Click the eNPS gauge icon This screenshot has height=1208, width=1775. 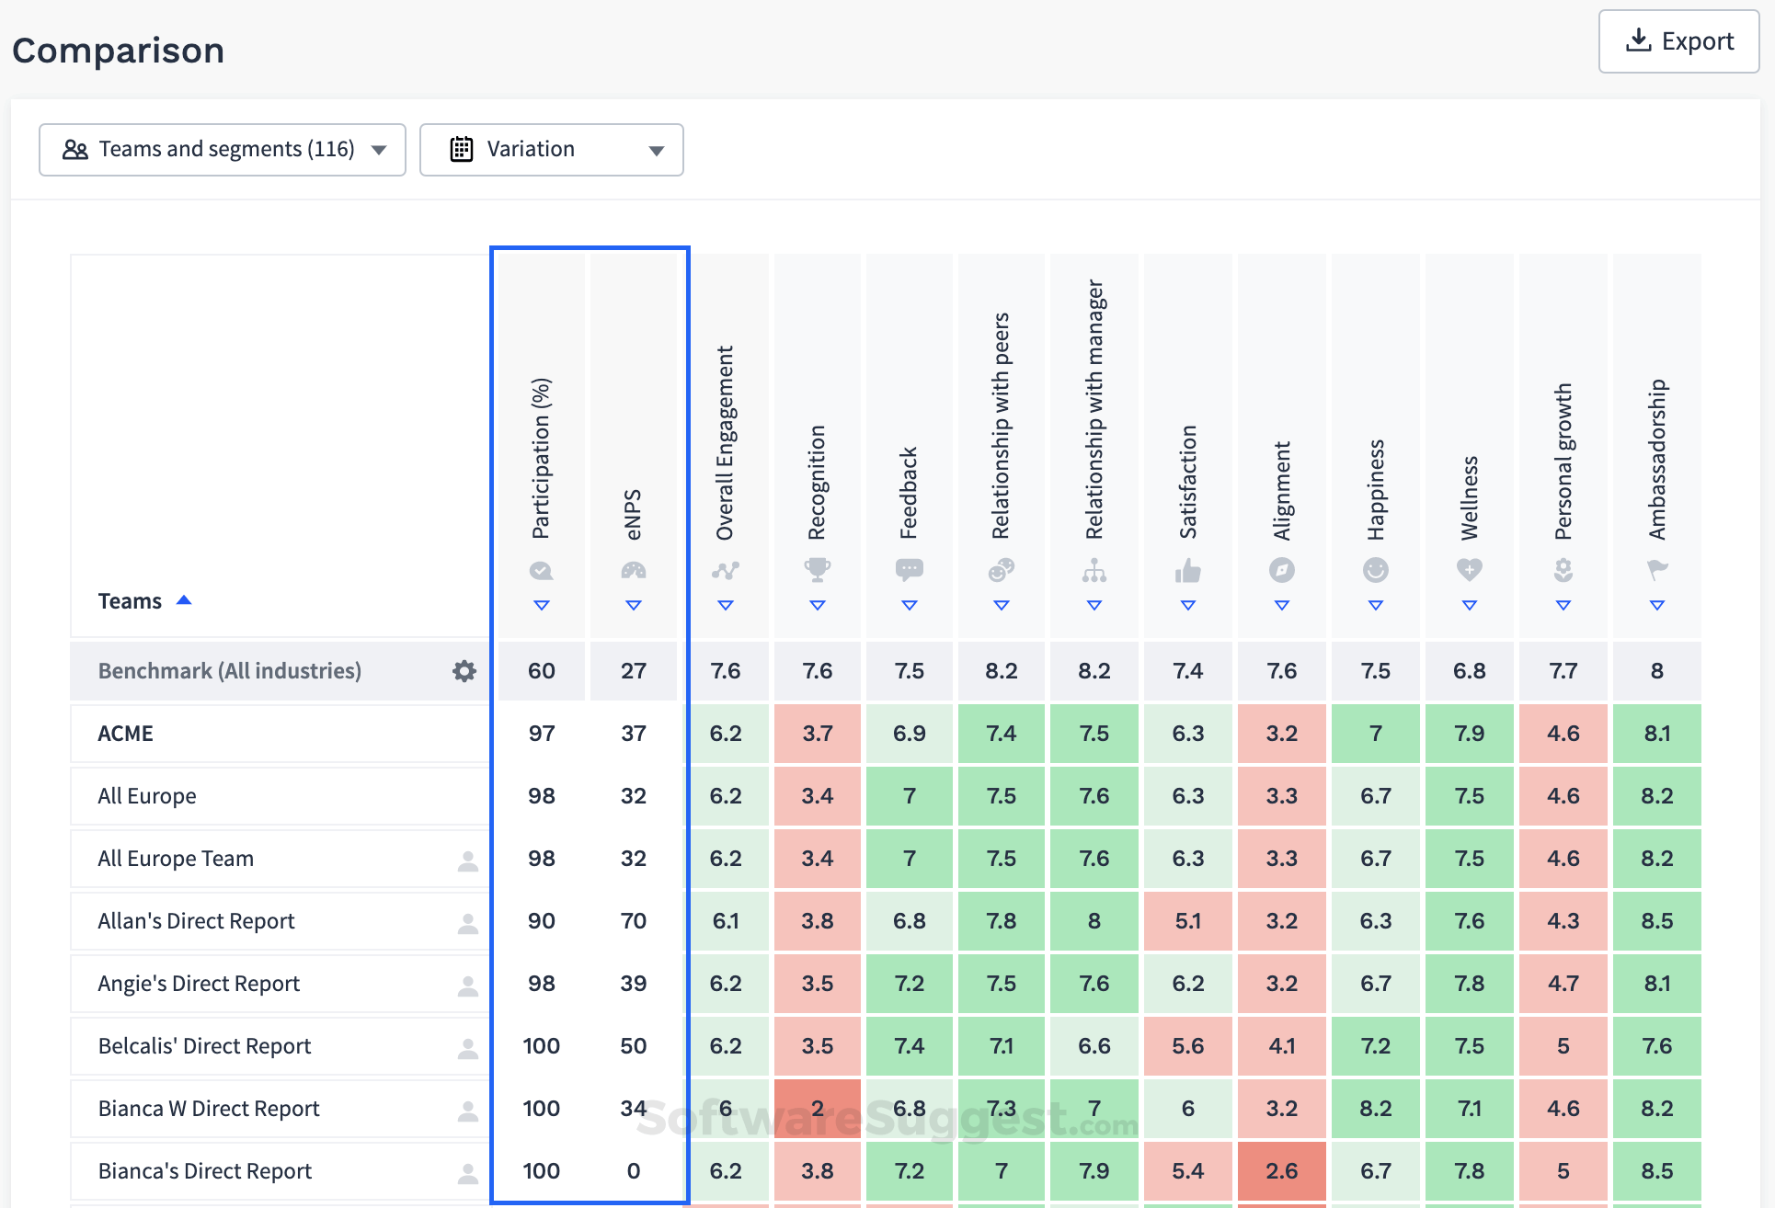coord(633,570)
